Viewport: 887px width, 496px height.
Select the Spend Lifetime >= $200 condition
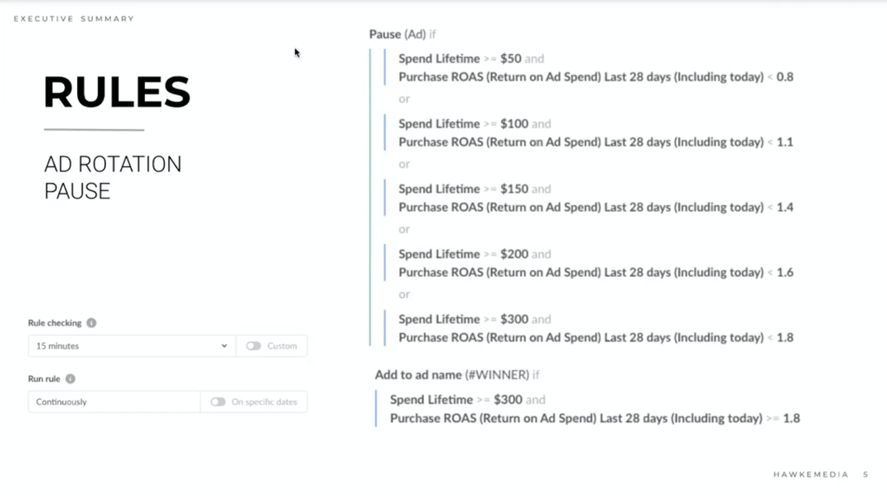[x=474, y=254]
